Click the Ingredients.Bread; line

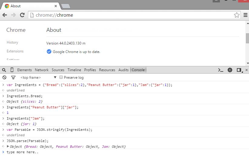click(25, 96)
